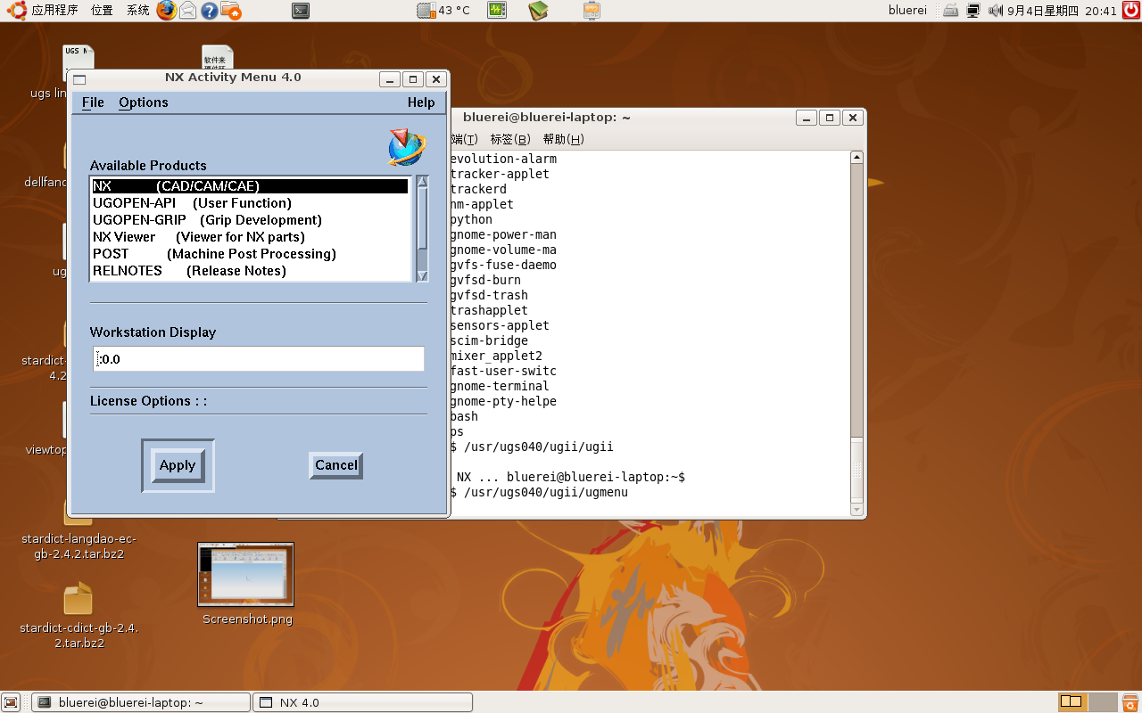Open the system monitor graph applet
Image resolution: width=1142 pixels, height=713 pixels.
497,11
